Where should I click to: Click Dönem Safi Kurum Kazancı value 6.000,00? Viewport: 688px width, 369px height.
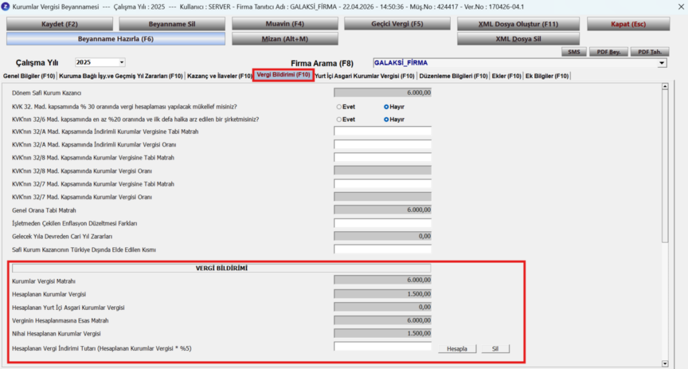click(x=382, y=93)
